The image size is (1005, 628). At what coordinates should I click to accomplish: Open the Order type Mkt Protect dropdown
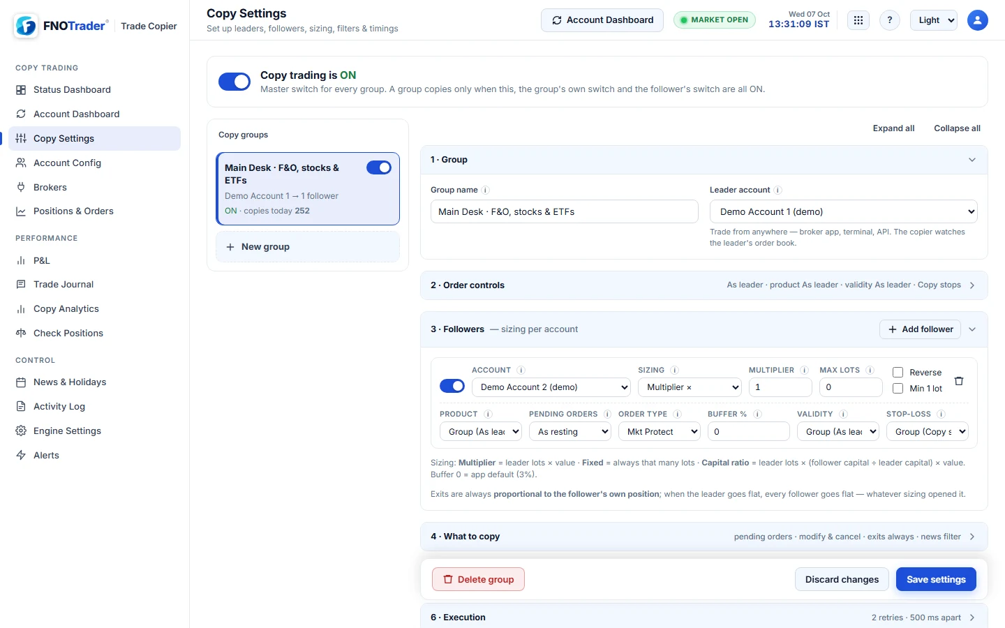click(x=660, y=432)
